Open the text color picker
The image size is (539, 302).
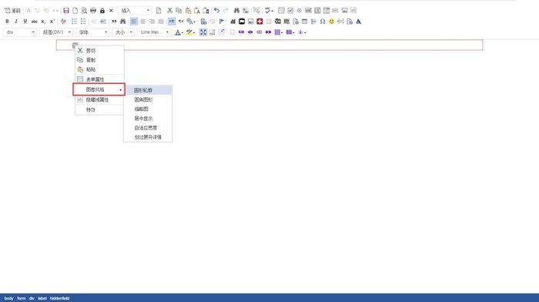[179, 32]
